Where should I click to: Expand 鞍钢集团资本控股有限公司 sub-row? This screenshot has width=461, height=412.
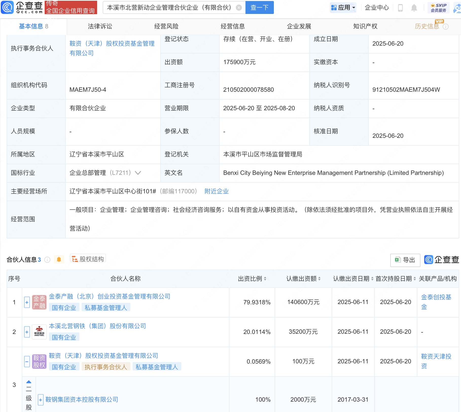coord(41,400)
